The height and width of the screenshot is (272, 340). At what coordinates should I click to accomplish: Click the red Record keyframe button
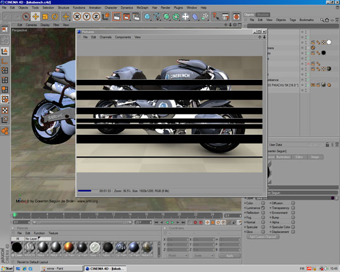click(x=195, y=223)
